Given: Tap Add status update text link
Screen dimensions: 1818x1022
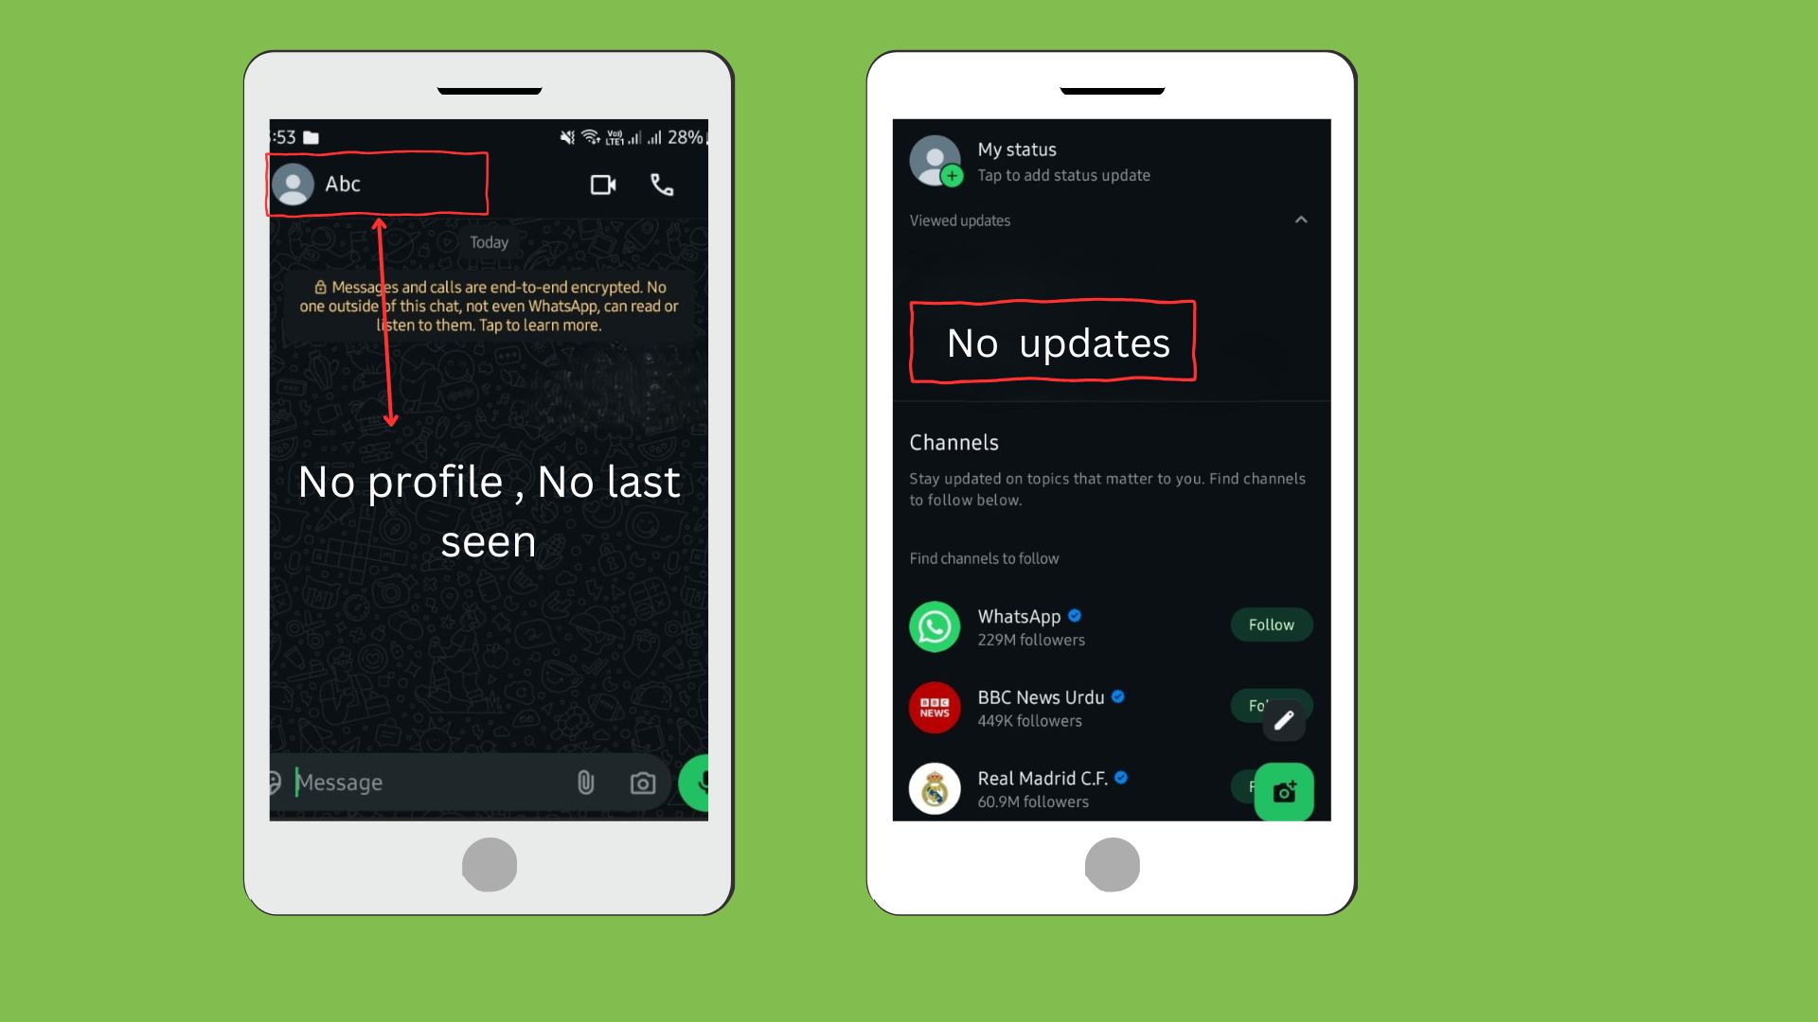Looking at the screenshot, I should 1064,175.
